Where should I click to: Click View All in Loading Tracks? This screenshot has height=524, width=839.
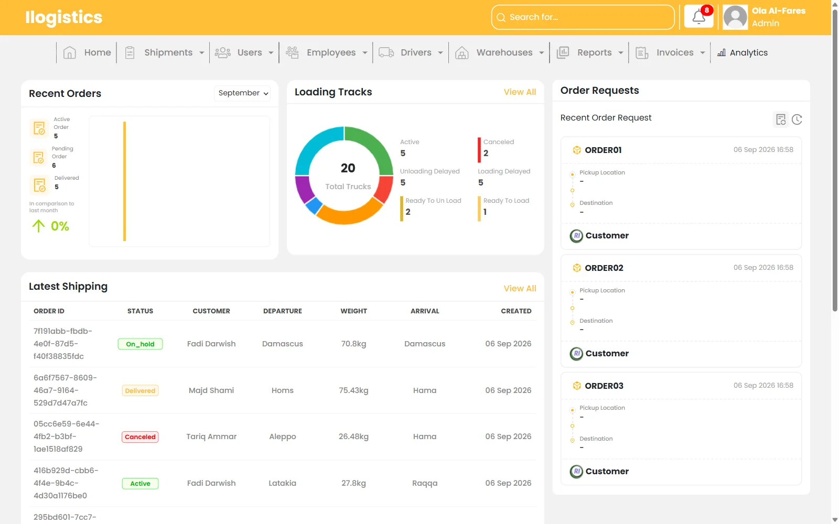coord(520,92)
